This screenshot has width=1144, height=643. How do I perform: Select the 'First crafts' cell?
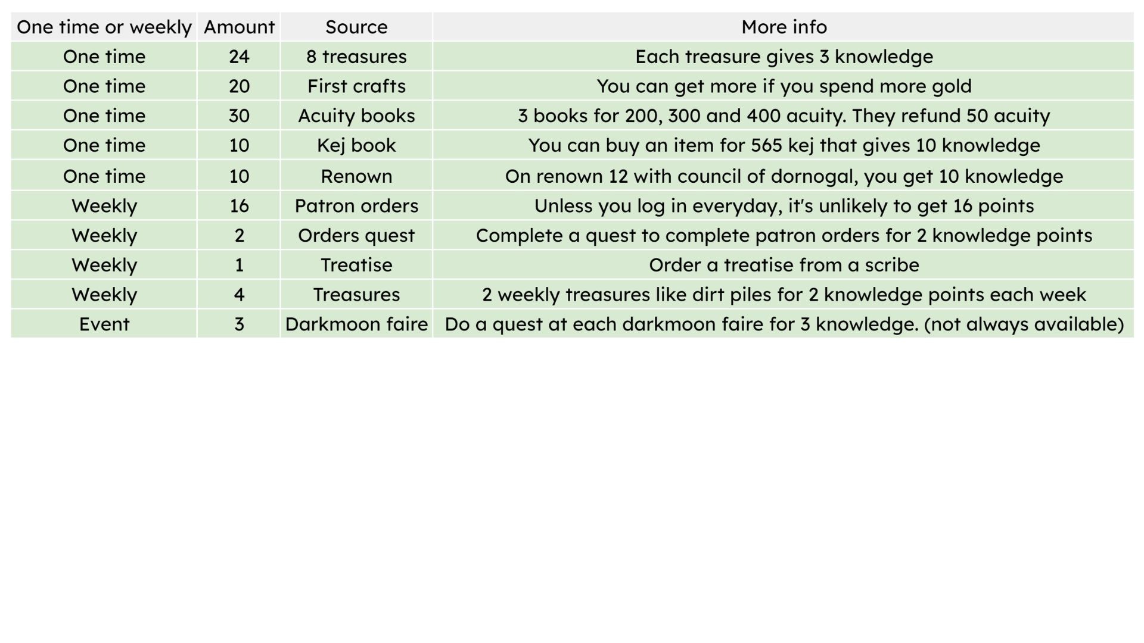pyautogui.click(x=356, y=86)
